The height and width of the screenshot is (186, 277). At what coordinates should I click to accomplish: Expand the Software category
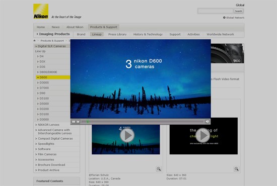(x=44, y=149)
